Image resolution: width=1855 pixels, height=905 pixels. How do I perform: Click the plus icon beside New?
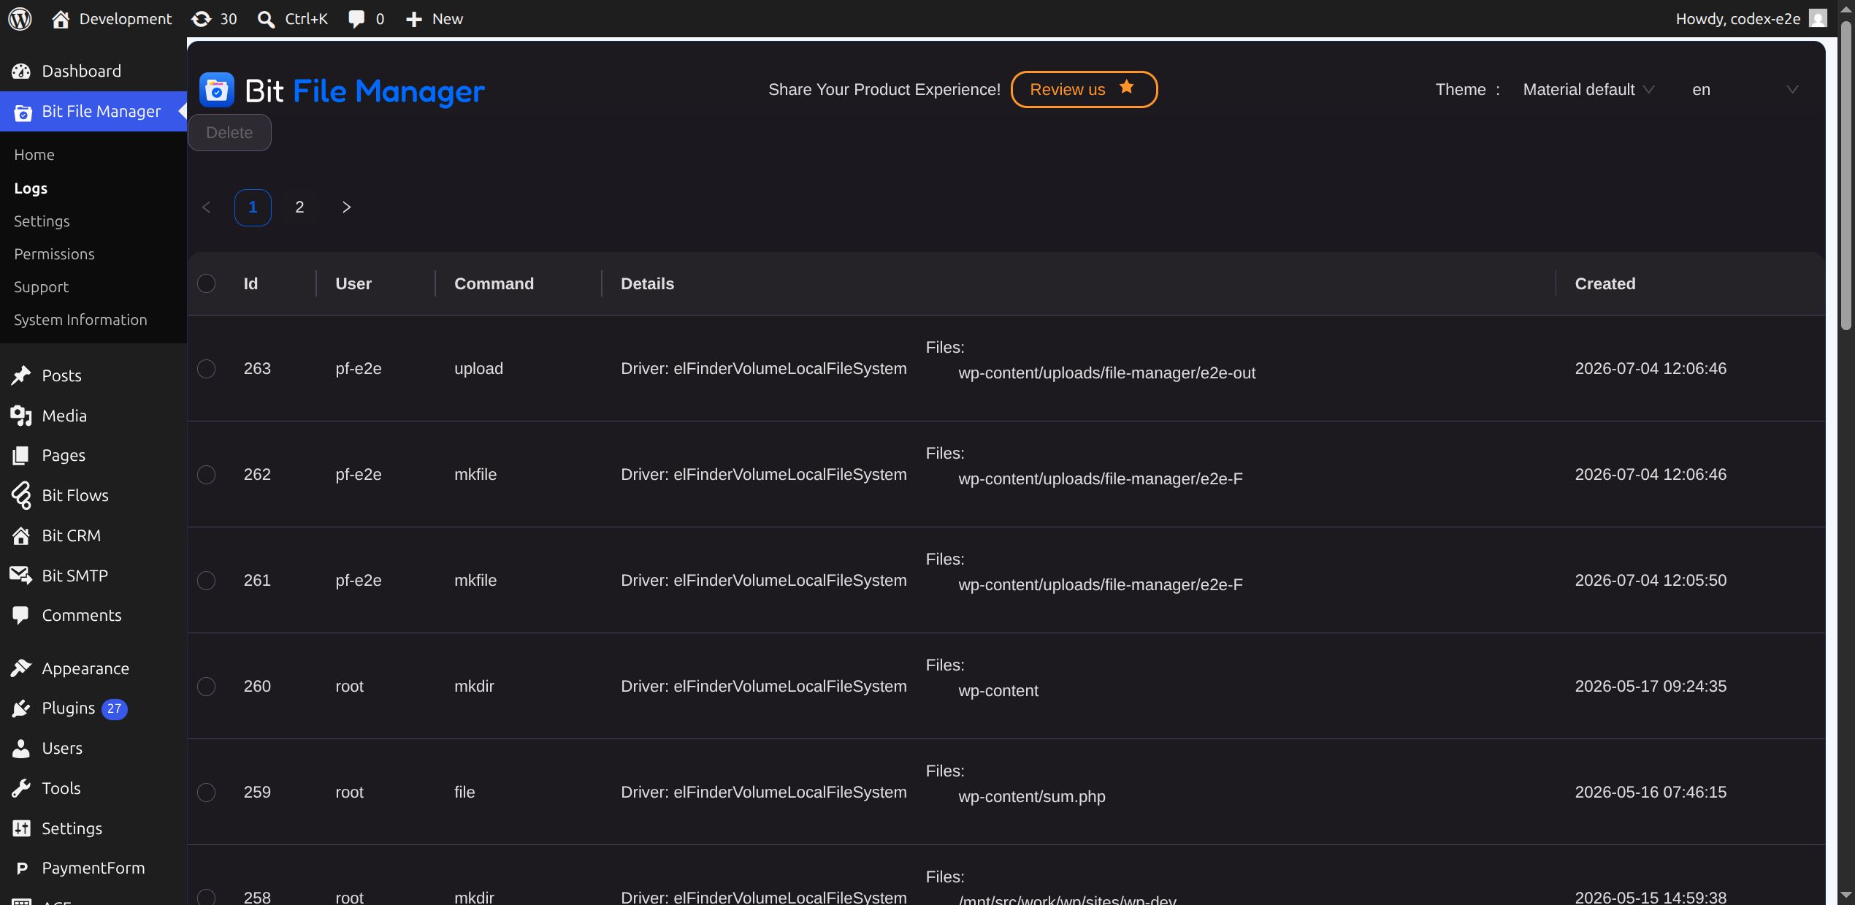[414, 19]
